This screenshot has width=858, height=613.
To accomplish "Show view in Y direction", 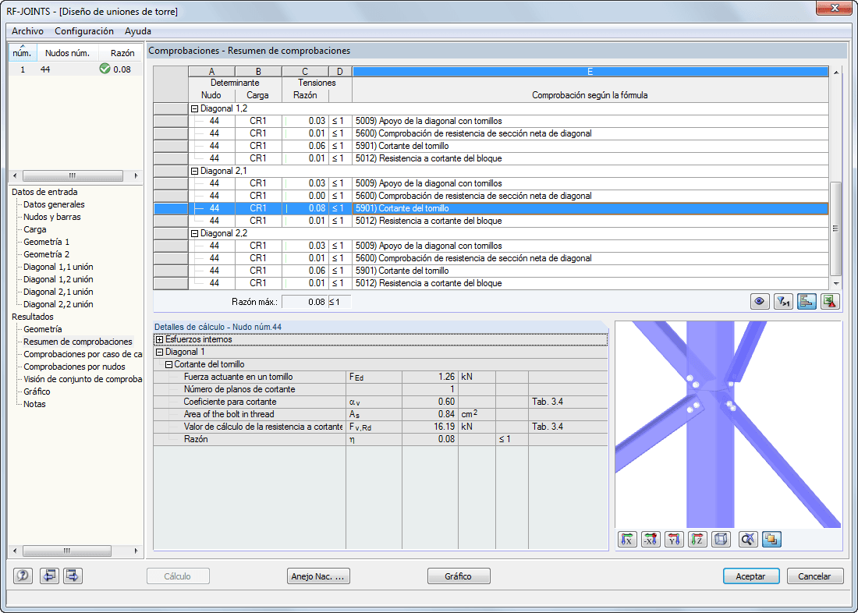I will pos(674,540).
